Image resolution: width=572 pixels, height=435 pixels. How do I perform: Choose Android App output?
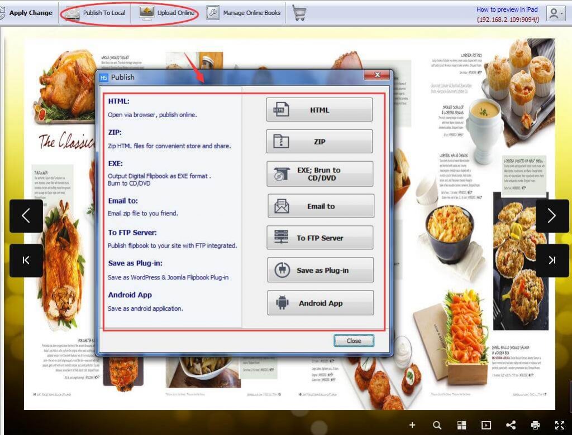coord(320,303)
